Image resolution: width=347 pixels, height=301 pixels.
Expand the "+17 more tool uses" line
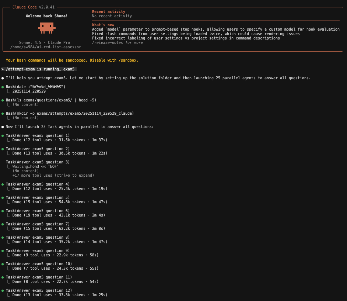coord(53,176)
